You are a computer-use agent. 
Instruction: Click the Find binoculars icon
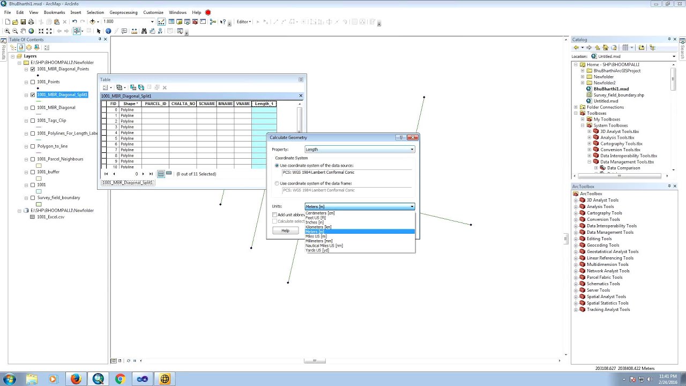(144, 31)
